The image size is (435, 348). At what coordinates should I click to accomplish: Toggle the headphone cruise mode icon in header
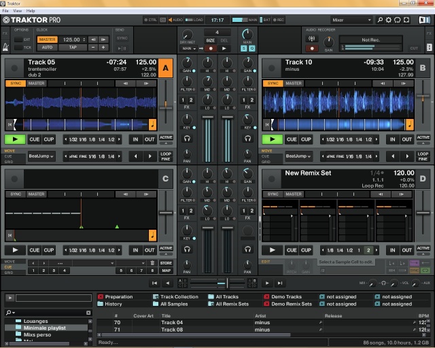397,20
